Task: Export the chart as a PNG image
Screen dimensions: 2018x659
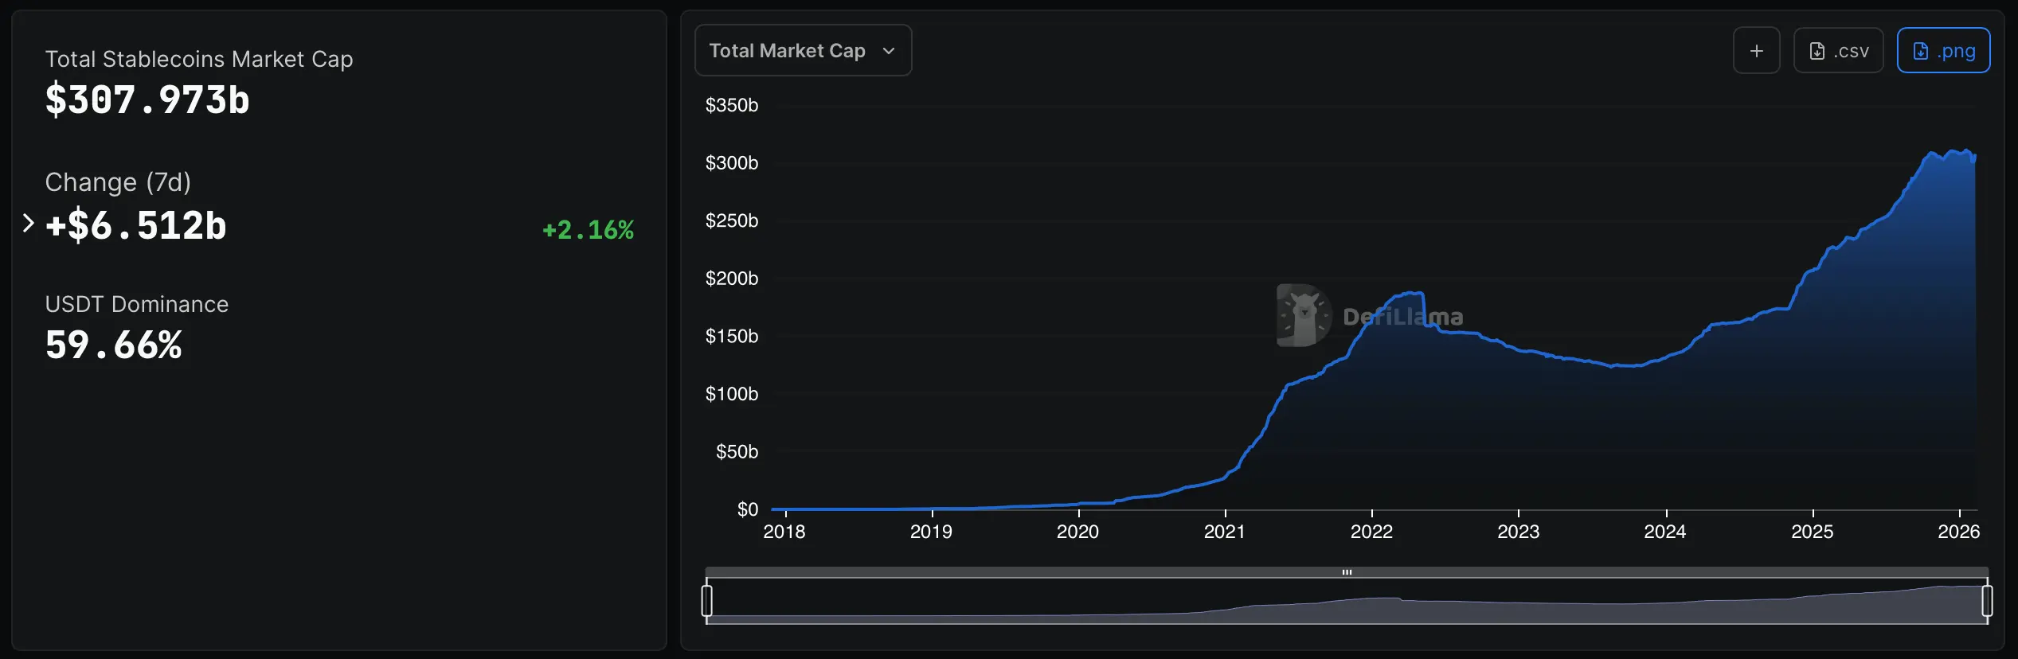Action: (x=1944, y=49)
